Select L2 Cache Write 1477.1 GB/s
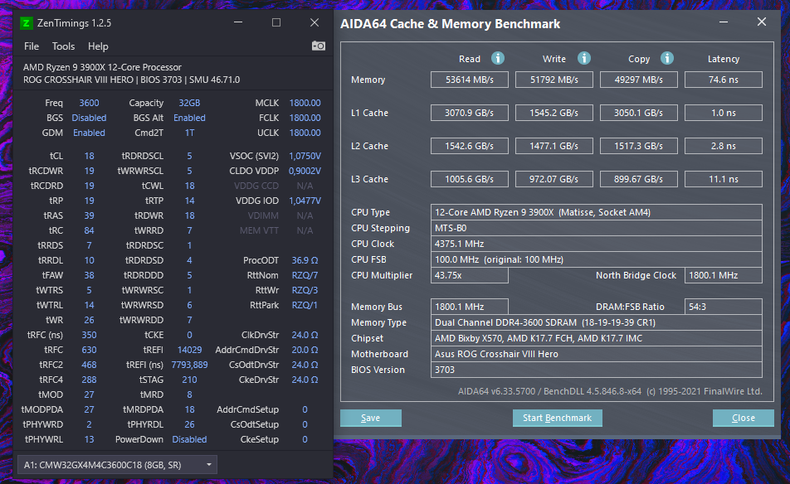The width and height of the screenshot is (790, 484). [x=554, y=146]
